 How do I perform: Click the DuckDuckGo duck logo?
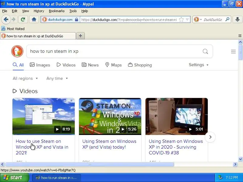click(x=17, y=51)
